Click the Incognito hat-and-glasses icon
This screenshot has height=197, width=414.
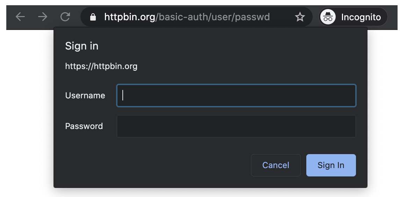click(x=328, y=17)
